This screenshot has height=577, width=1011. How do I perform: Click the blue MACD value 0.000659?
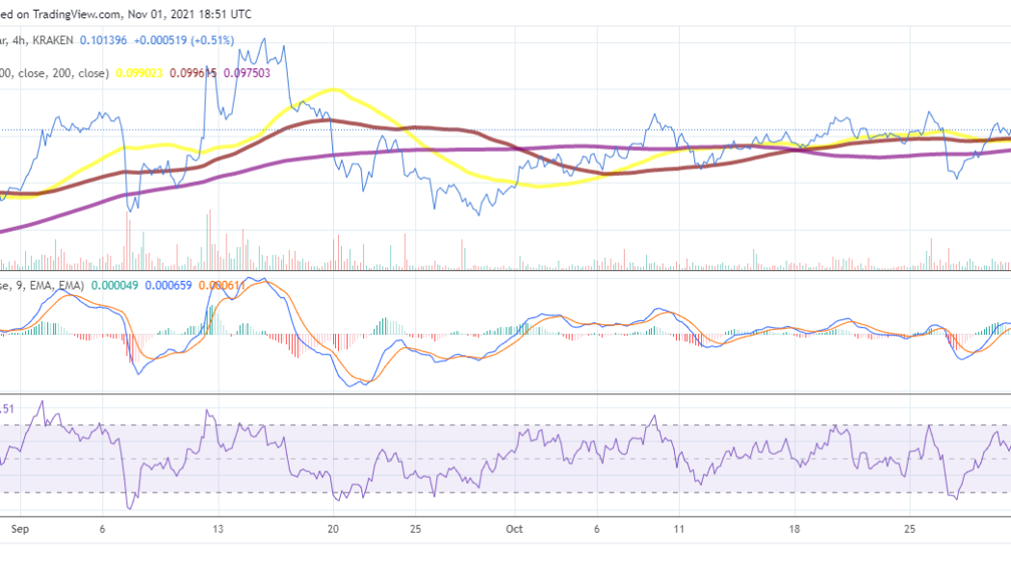coord(169,285)
